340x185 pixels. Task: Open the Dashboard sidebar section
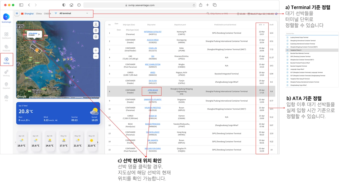6,36
